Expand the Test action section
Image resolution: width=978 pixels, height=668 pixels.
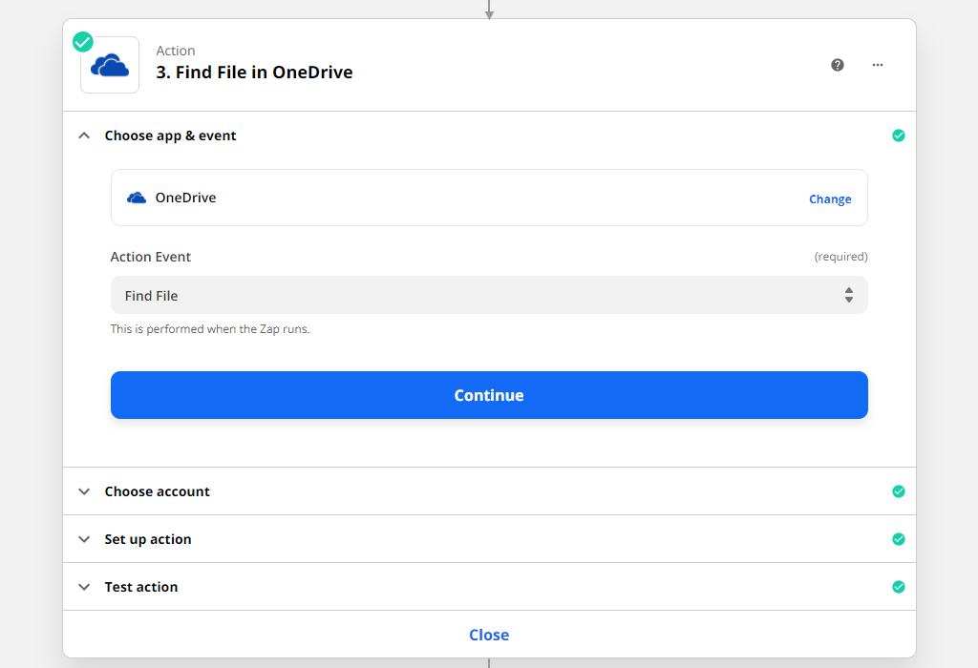click(84, 587)
